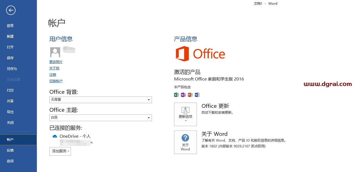Expand the 添加服务 menu

(x=60, y=151)
